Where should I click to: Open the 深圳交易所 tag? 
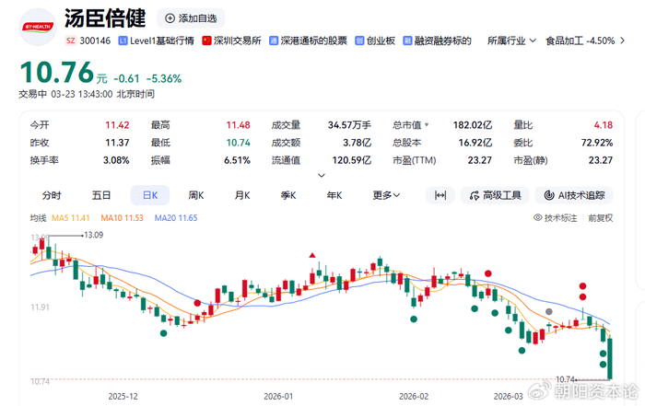231,41
